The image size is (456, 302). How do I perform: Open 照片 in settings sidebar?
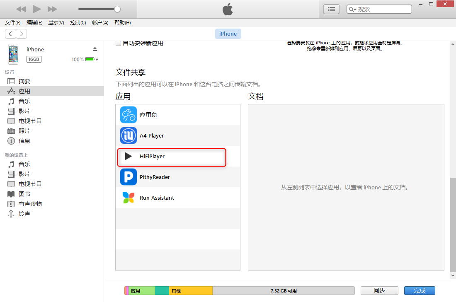pyautogui.click(x=52, y=131)
